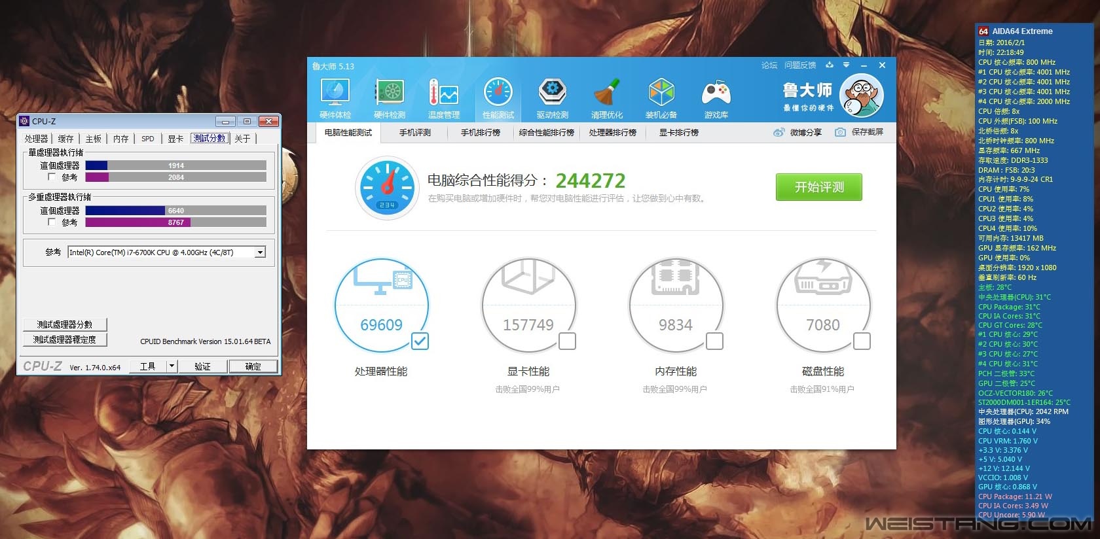Click AIDA64 row 存取速度: DDR3-1333
The width and height of the screenshot is (1100, 539).
(1013, 160)
